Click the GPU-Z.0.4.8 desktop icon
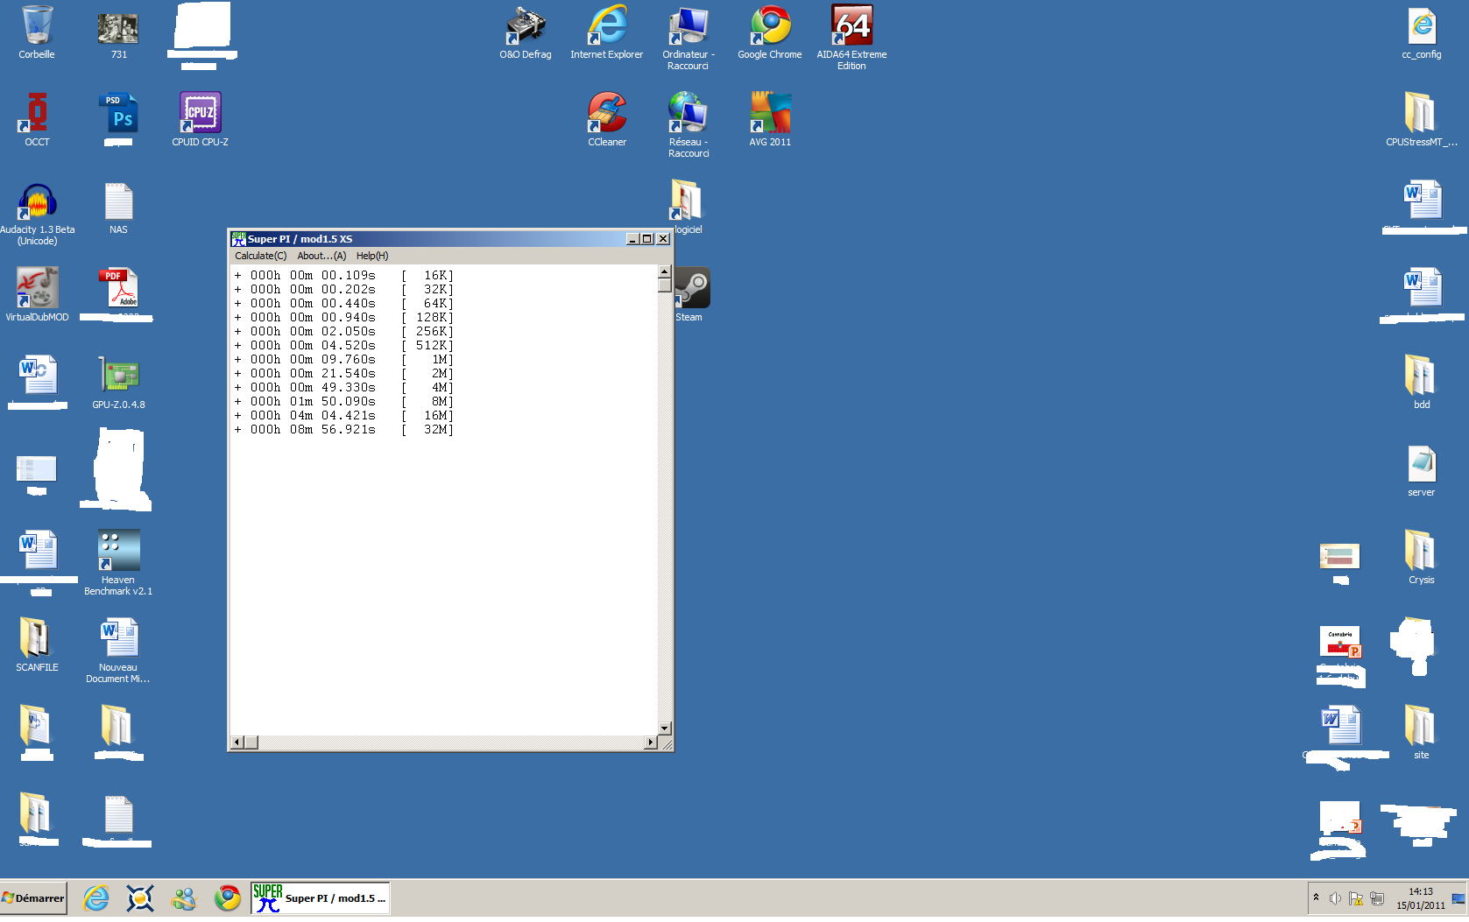1469x922 pixels. tap(118, 377)
